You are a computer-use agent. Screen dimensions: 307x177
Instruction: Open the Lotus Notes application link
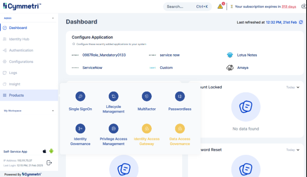(x=247, y=55)
